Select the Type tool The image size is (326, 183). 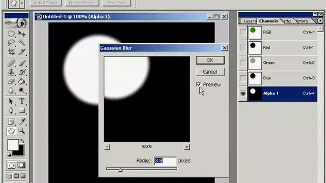[21, 101]
